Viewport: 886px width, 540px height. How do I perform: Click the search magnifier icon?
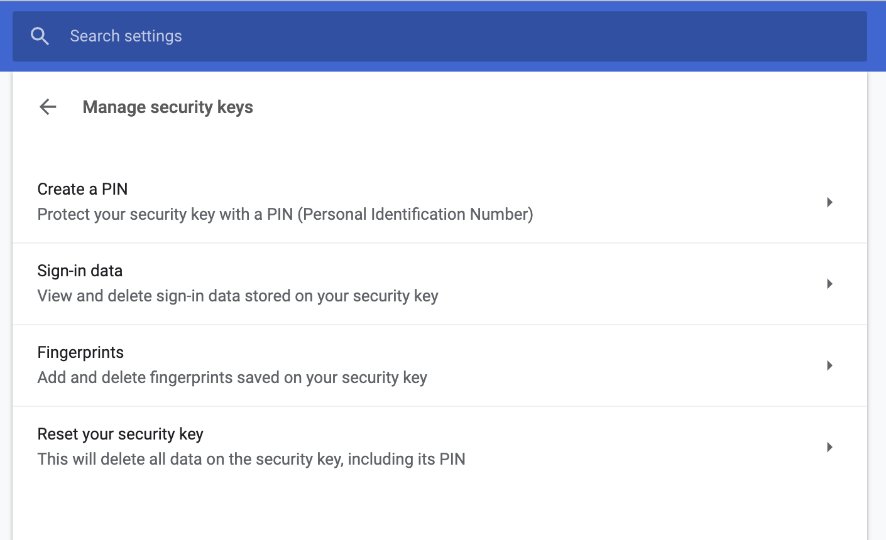[40, 36]
